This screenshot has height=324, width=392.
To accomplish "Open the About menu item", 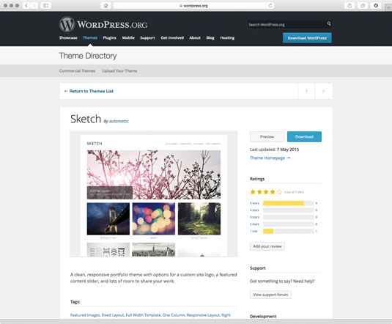I will tap(195, 38).
